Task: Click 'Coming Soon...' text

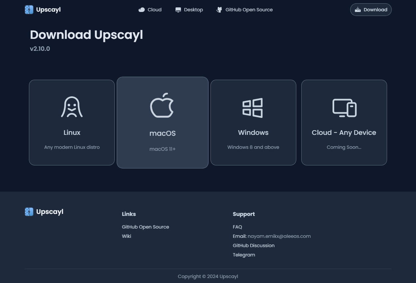Action: [x=344, y=147]
